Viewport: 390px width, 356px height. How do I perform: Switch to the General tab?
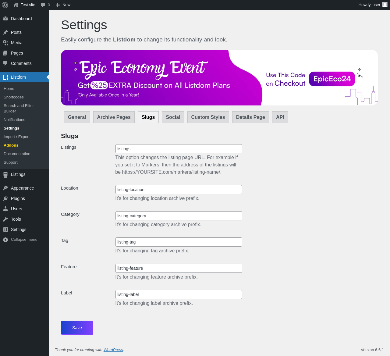click(x=77, y=117)
